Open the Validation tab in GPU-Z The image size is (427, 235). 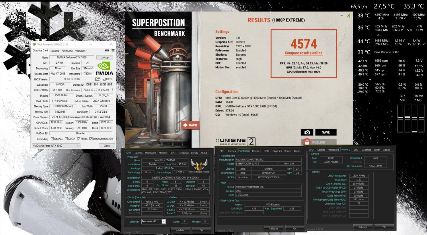80,51
